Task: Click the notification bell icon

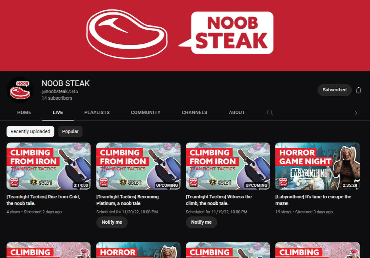Action: tap(359, 90)
